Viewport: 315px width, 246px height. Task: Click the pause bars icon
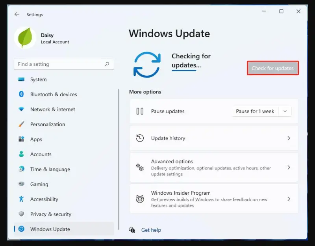pyautogui.click(x=140, y=111)
